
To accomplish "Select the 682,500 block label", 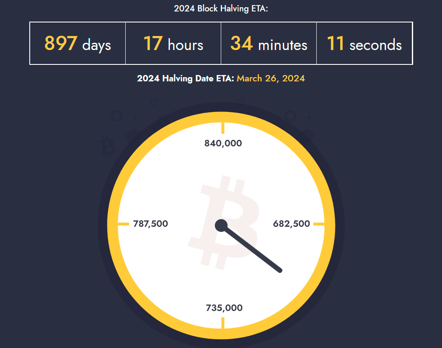I will tap(291, 224).
